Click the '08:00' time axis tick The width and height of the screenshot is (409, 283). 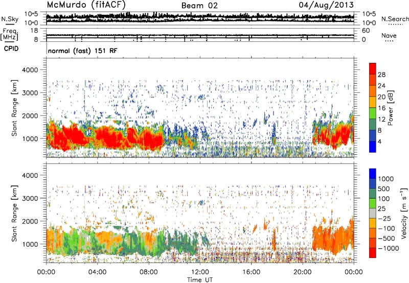pyautogui.click(x=149, y=272)
